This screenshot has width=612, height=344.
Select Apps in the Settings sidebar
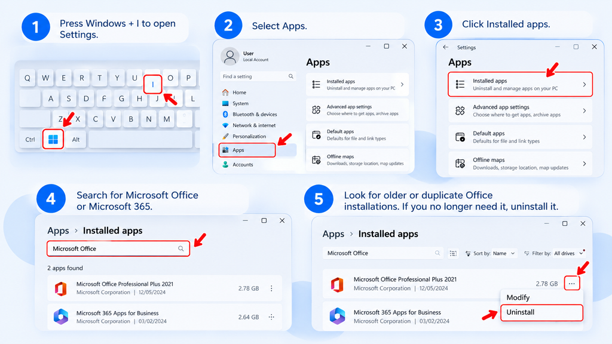(x=247, y=150)
